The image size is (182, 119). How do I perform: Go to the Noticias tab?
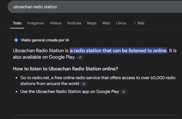(x=74, y=23)
